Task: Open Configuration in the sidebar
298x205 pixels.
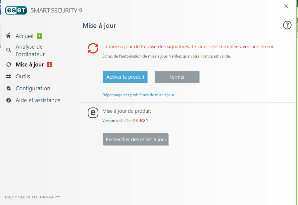Action: (33, 89)
